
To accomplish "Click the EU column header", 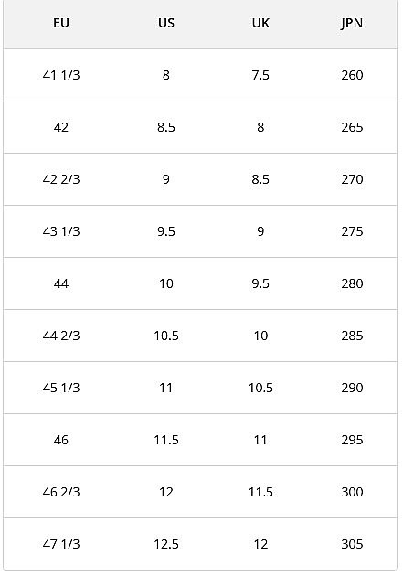I will (x=61, y=23).
